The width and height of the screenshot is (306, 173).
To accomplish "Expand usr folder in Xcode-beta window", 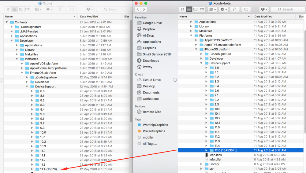I will (x=201, y=168).
